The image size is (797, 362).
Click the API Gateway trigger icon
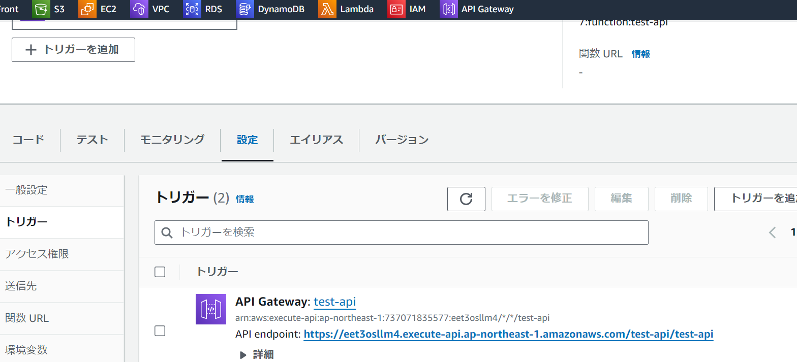pyautogui.click(x=211, y=309)
